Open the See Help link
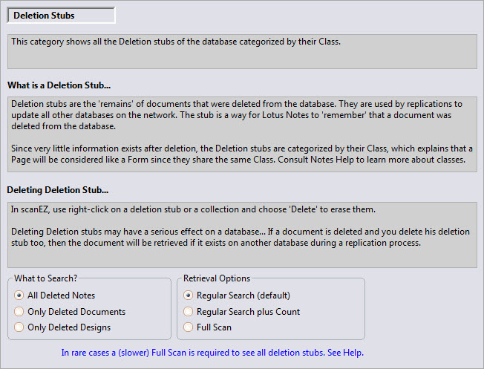Screen dimensions: 484x369 point(345,353)
